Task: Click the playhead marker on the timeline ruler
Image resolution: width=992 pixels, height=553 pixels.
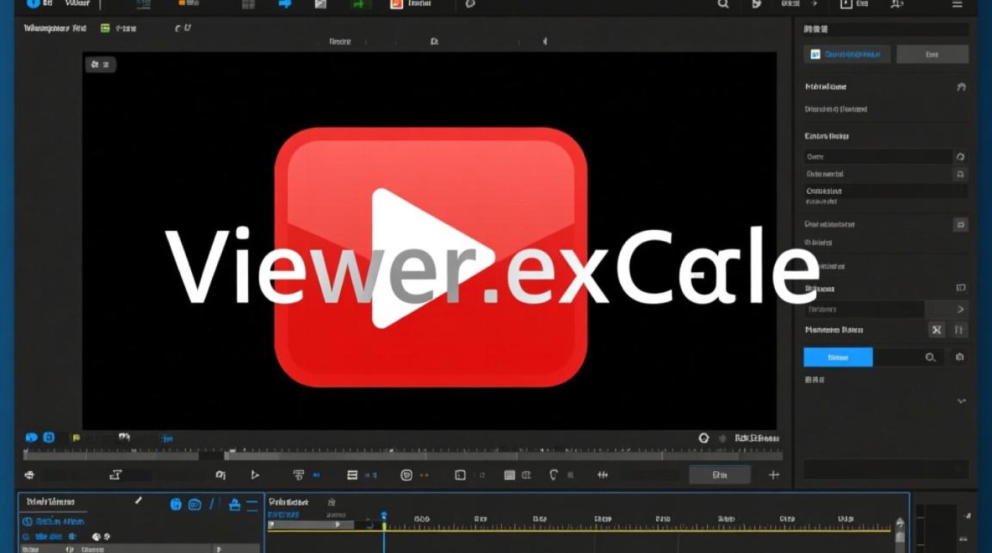Action: (384, 515)
